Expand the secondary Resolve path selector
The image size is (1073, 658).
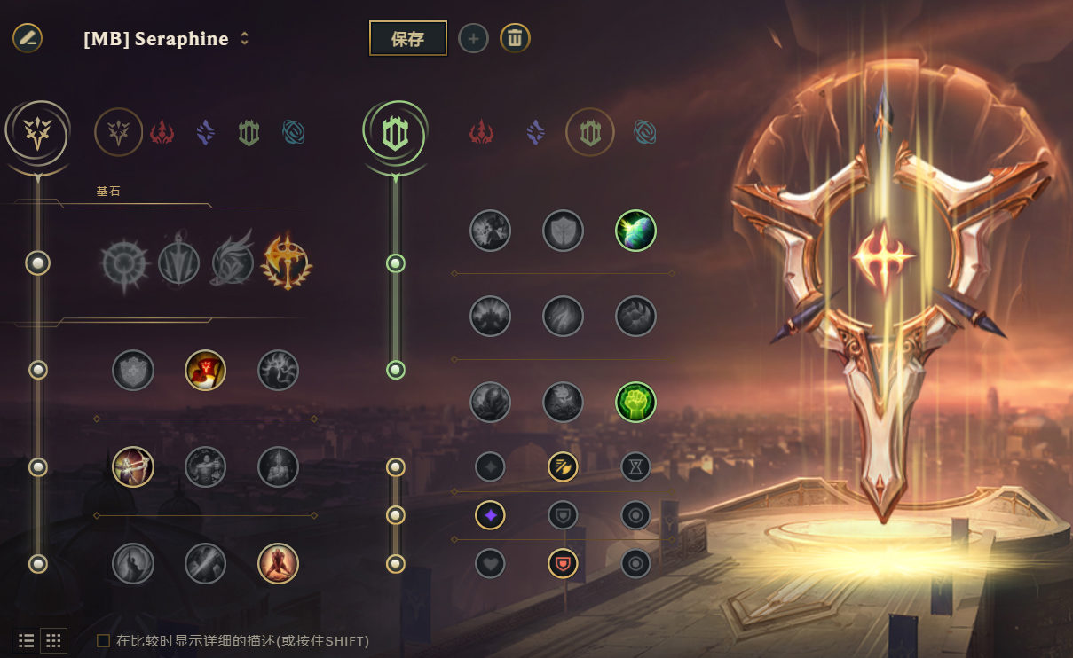coord(395,133)
